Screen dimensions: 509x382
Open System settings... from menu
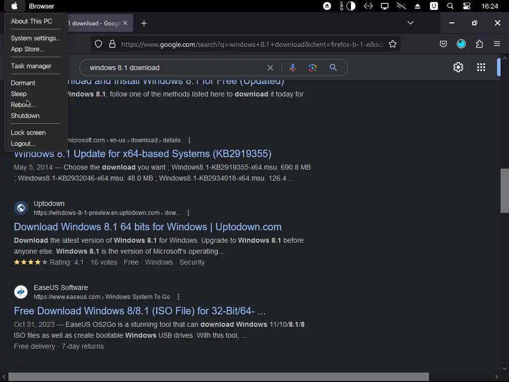tap(36, 38)
